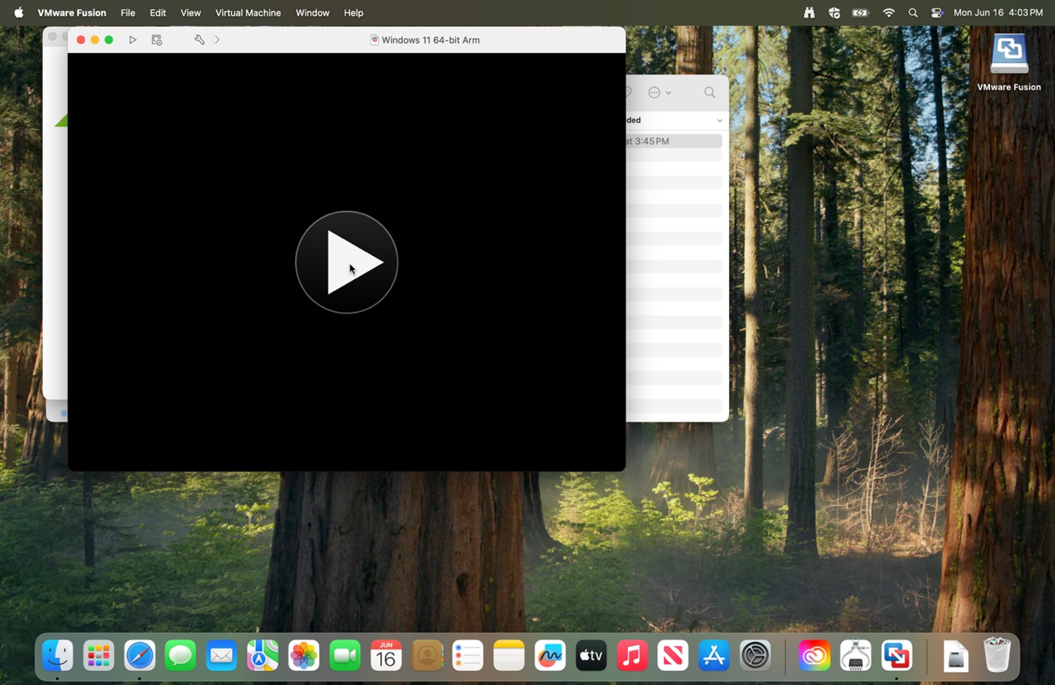Viewport: 1055px width, 685px height.
Task: Open System Settings from the Dock
Action: coord(755,656)
